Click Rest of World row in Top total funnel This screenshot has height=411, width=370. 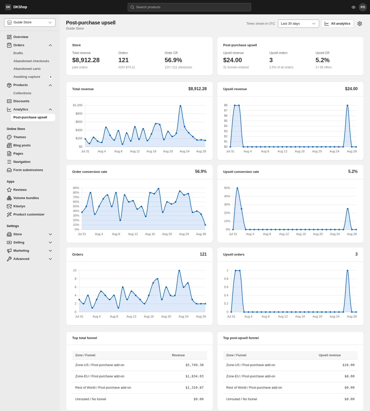coord(139,388)
